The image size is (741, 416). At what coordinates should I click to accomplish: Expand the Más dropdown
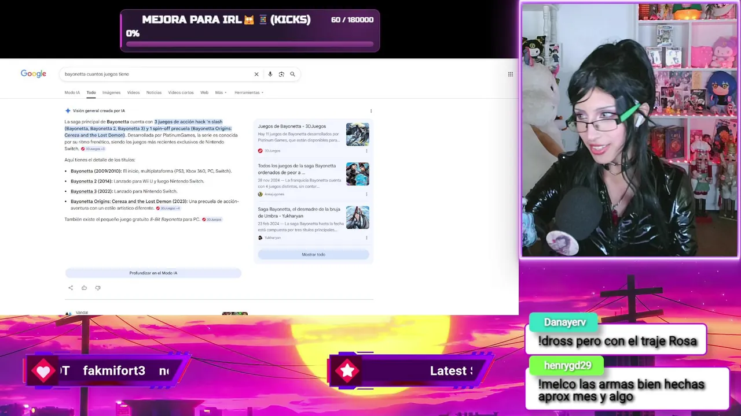click(x=221, y=92)
